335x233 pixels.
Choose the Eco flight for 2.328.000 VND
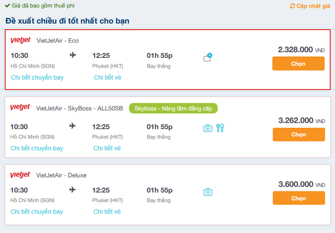tap(298, 64)
